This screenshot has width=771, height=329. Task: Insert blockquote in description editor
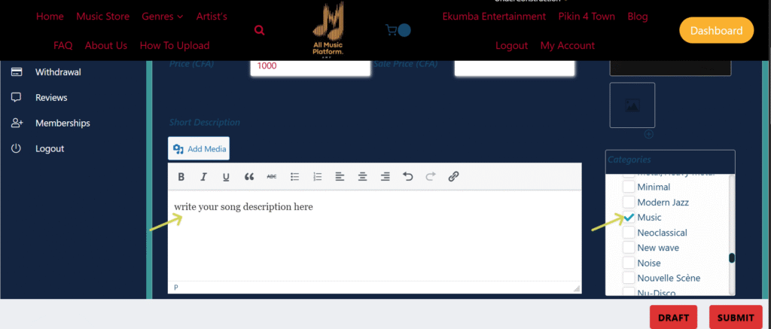tap(249, 177)
